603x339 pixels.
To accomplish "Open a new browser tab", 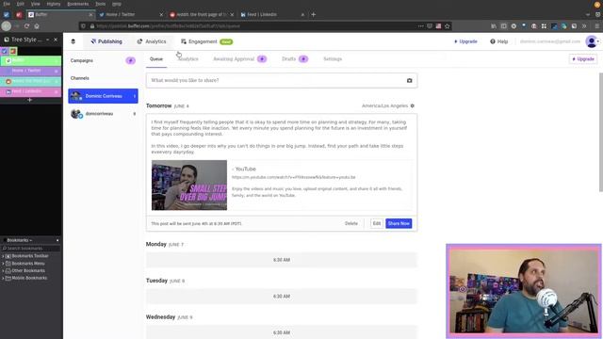I will (x=313, y=15).
